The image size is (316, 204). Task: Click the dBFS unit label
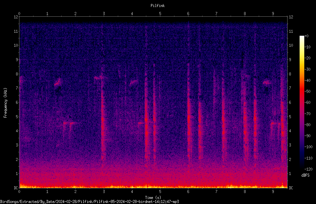pos(305,175)
